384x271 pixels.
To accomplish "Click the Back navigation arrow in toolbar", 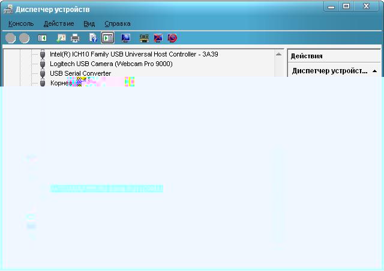I will (10, 38).
